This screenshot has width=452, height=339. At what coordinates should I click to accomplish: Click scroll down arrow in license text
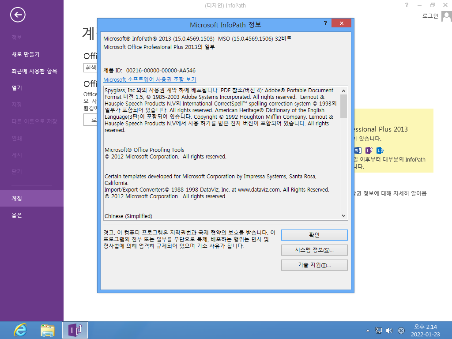[x=343, y=215]
